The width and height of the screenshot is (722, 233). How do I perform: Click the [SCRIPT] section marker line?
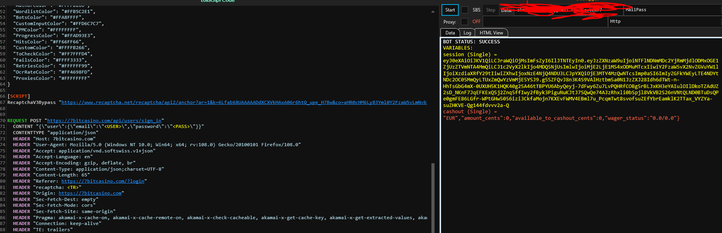coord(20,96)
